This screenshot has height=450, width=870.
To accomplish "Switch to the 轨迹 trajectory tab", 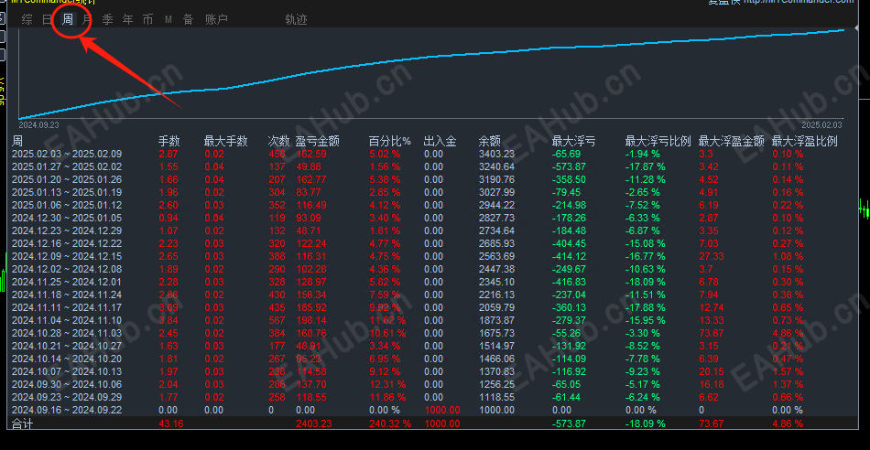I will coord(297,20).
